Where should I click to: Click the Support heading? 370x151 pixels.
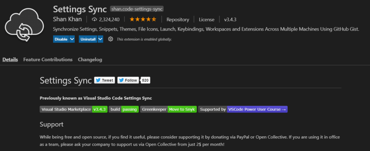(52, 124)
